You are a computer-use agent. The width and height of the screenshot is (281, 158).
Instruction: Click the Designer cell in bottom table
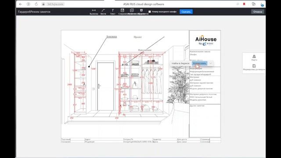pyautogui.click(x=138, y=139)
